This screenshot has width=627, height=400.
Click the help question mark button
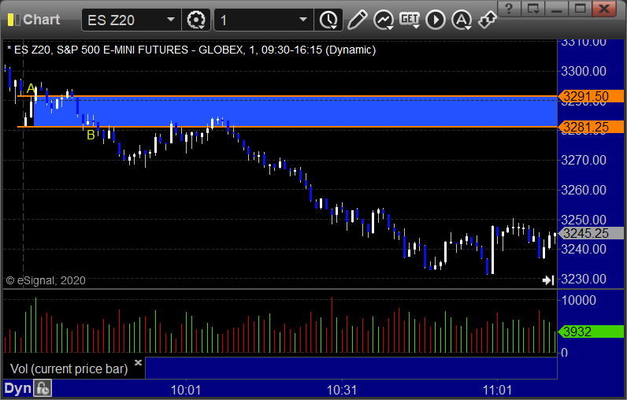coord(509,9)
